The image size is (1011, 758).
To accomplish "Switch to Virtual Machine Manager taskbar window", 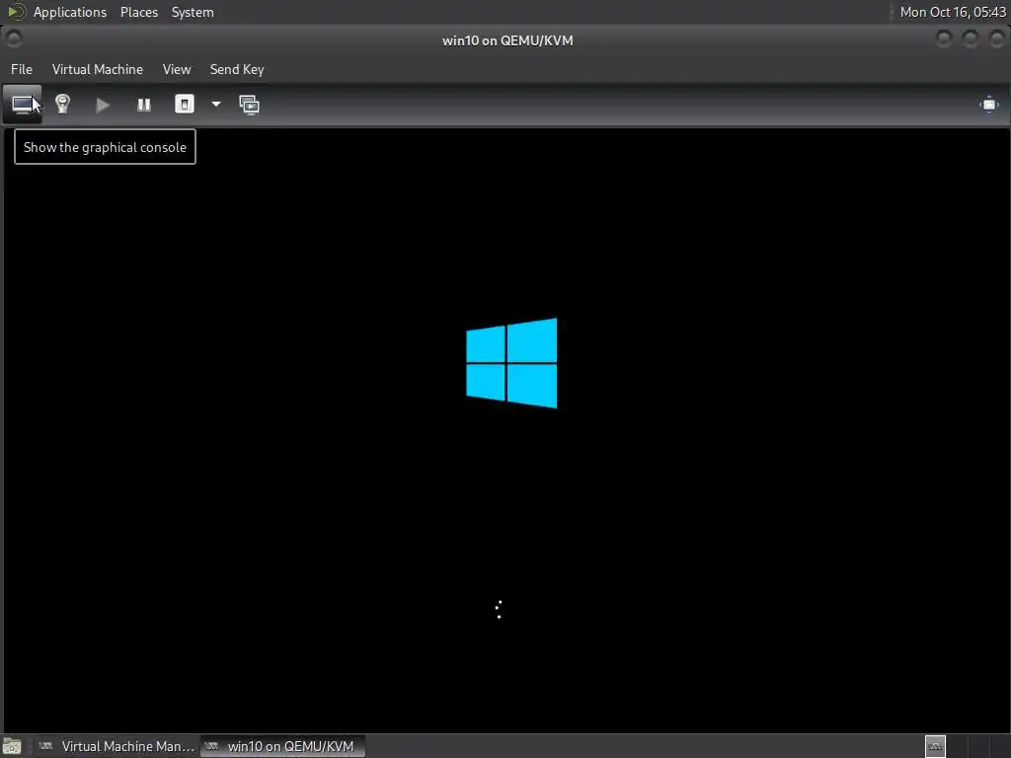I will tap(117, 746).
